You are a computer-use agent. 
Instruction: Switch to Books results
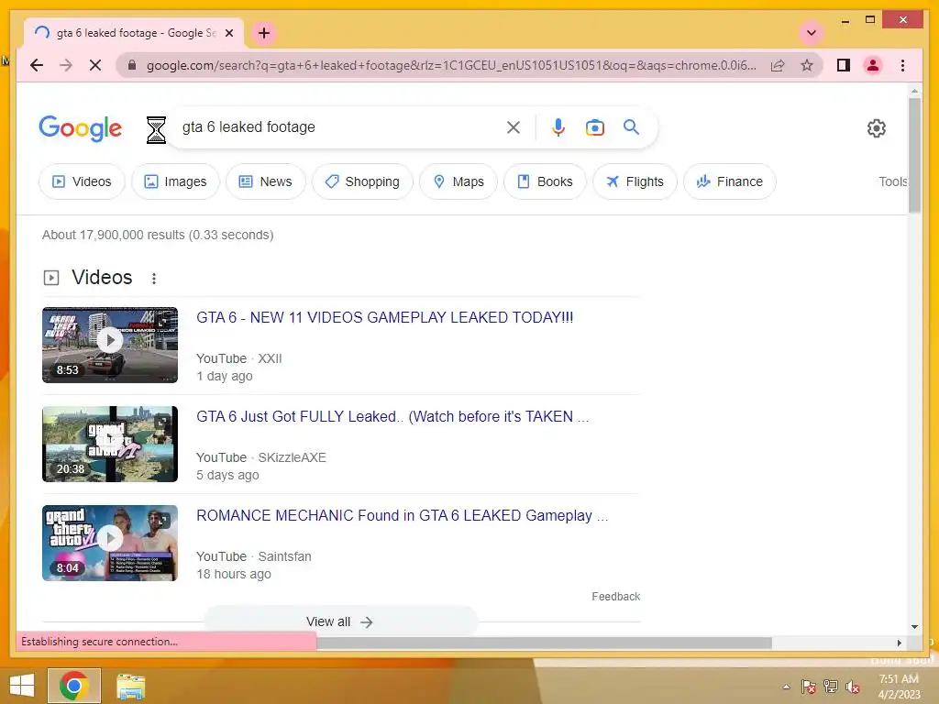[545, 181]
